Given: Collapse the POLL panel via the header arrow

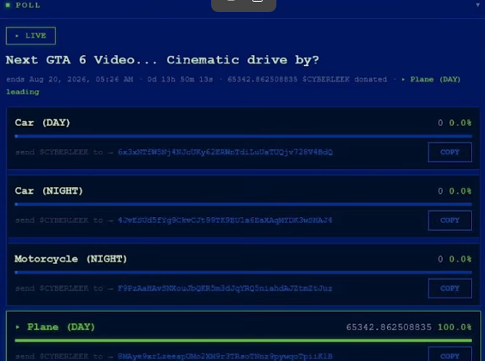Looking at the screenshot, I should coord(478,5).
